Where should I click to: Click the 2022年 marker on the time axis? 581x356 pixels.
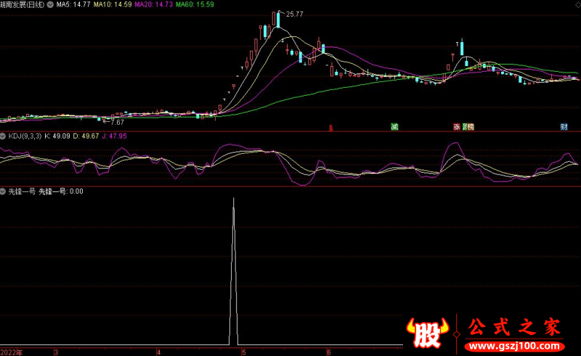pyautogui.click(x=12, y=352)
